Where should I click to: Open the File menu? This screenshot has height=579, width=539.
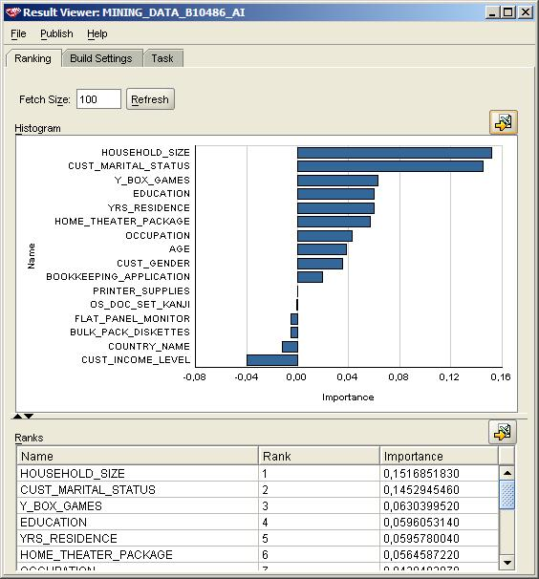(18, 34)
